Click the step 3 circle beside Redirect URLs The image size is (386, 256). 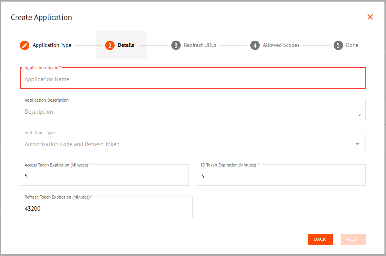coord(176,45)
